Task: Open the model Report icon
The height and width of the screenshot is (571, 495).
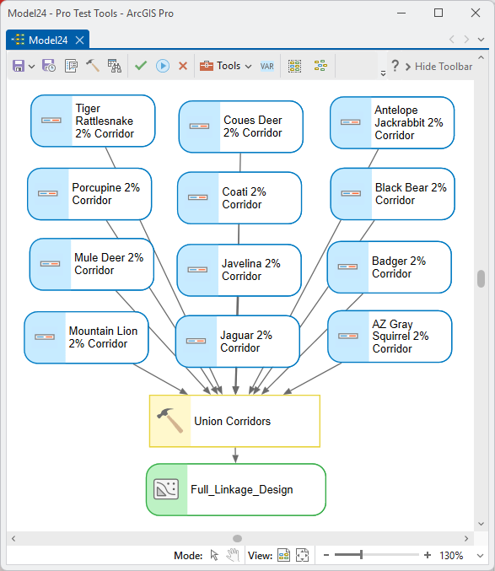Action: tap(71, 66)
